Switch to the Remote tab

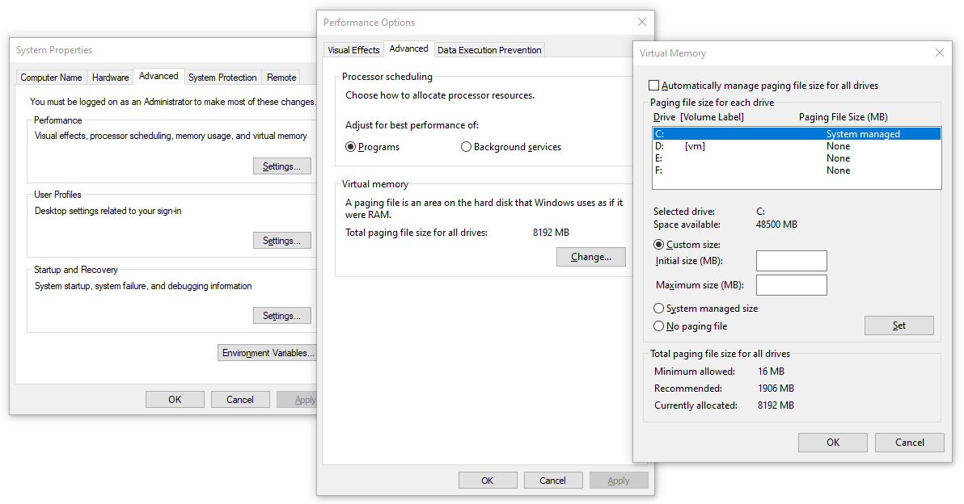click(281, 78)
